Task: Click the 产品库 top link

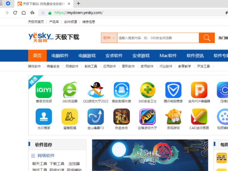Action: (54, 22)
